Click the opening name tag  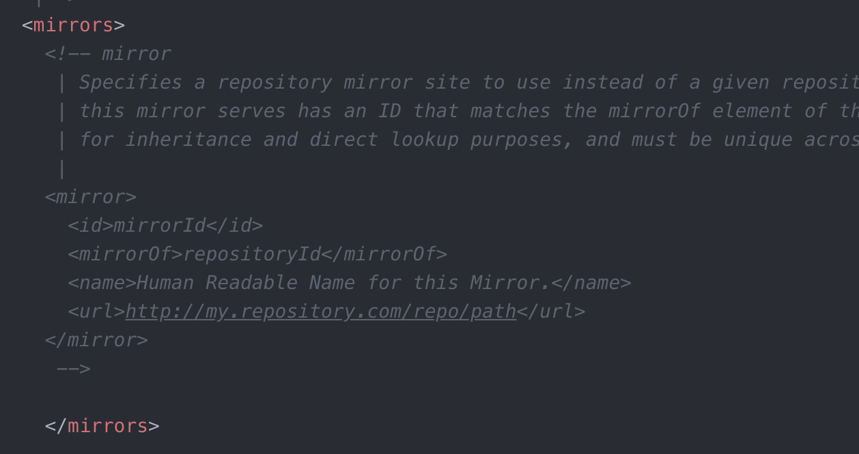coord(102,283)
